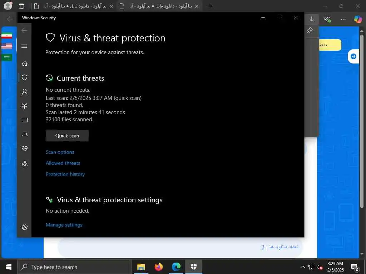366x274 pixels.
Task: Open Windows Security settings gear icon
Action: click(25, 227)
